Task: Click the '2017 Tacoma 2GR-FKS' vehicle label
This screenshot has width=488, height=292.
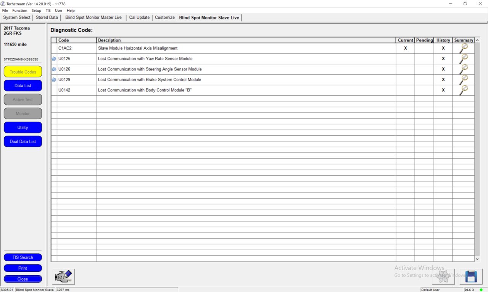Action: click(x=17, y=30)
